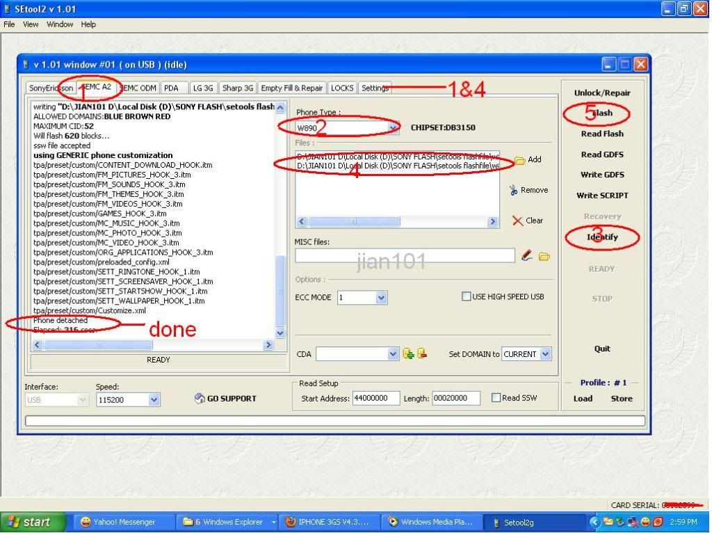Click the folder browse icon beside MISC files

(x=544, y=257)
